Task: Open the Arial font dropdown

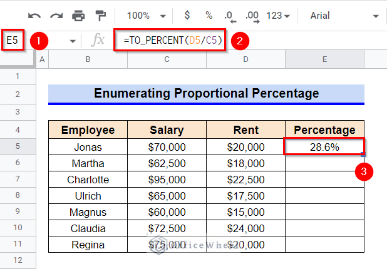Action: tap(344, 16)
